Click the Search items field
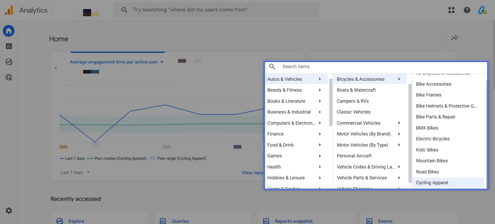This screenshot has height=224, width=495. click(x=376, y=67)
